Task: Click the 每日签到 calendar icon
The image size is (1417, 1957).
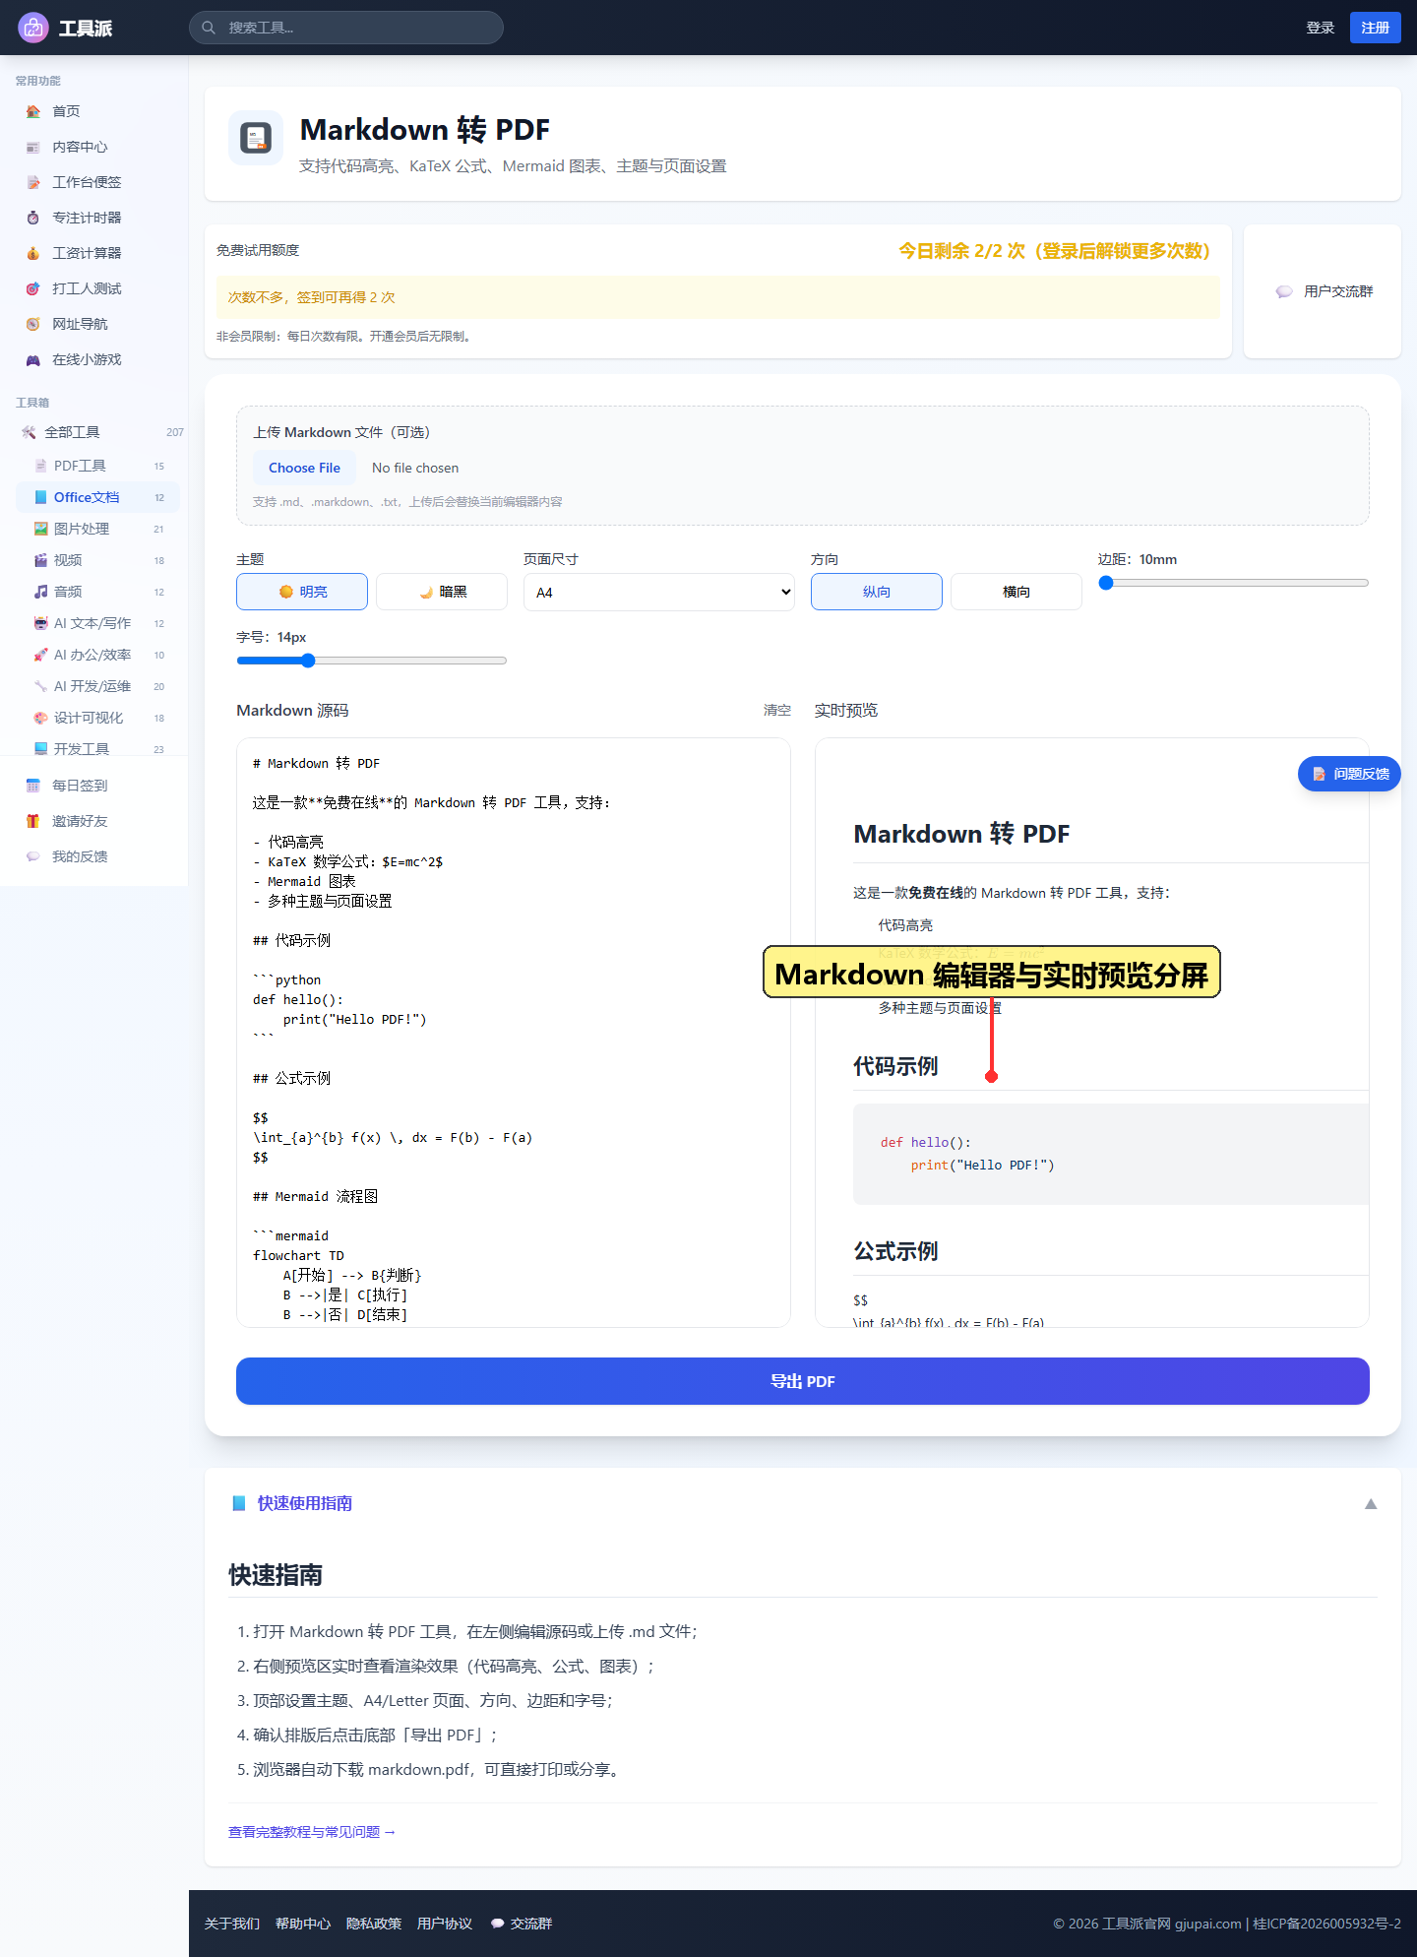Action: 33,786
